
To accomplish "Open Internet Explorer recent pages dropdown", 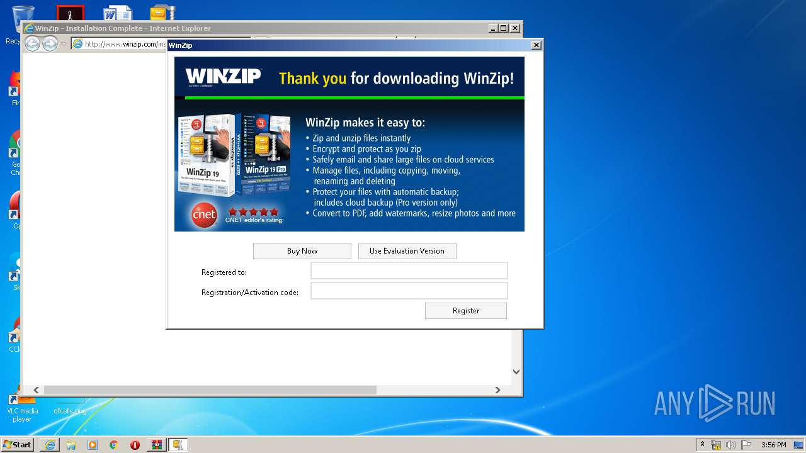I will [64, 44].
